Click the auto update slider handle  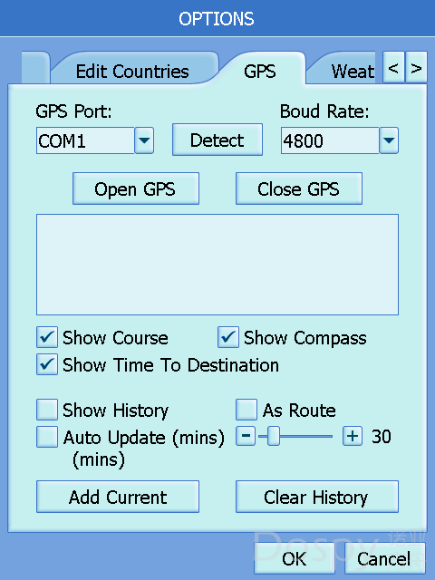(x=274, y=436)
